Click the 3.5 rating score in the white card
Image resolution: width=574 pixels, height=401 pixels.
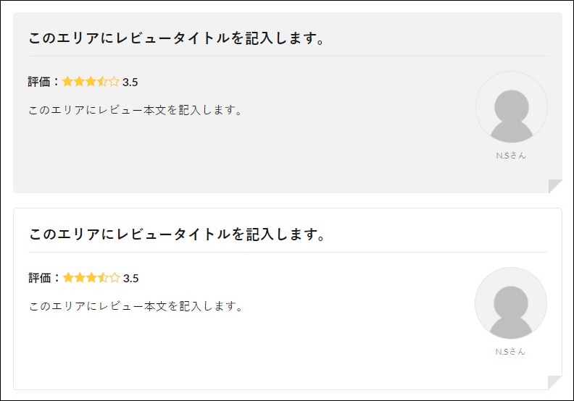point(131,279)
